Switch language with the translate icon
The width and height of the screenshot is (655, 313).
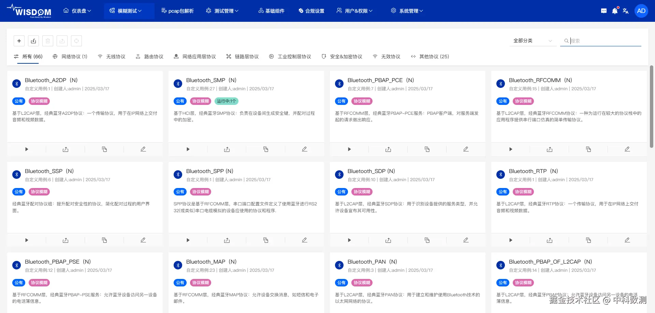[626, 11]
